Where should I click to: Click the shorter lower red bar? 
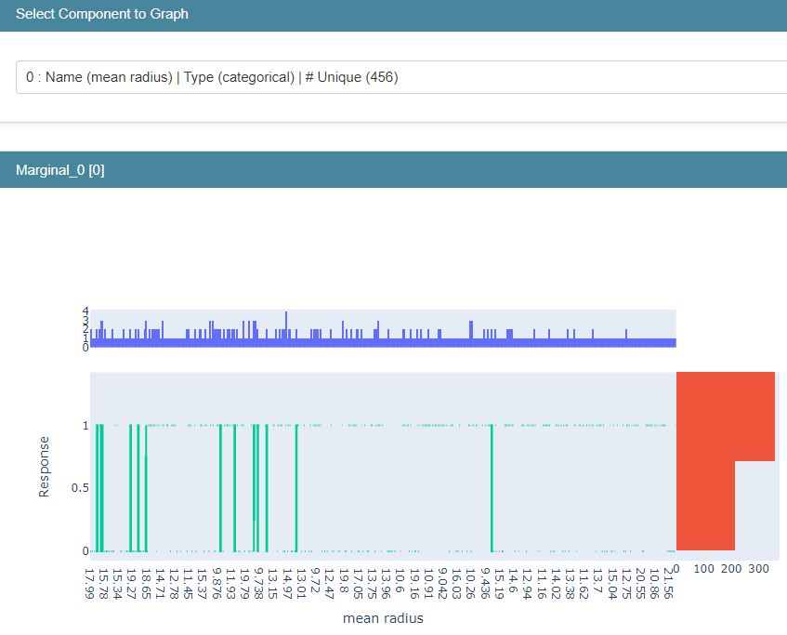click(x=705, y=505)
